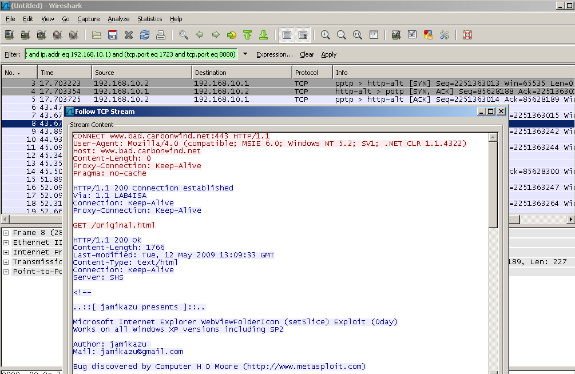The height and width of the screenshot is (374, 575).
Task: Jump to the first packet
Action: click(x=248, y=35)
